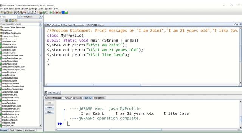Expand the Documents path dropdown arrow
The image size is (242, 136).
pos(40,24)
